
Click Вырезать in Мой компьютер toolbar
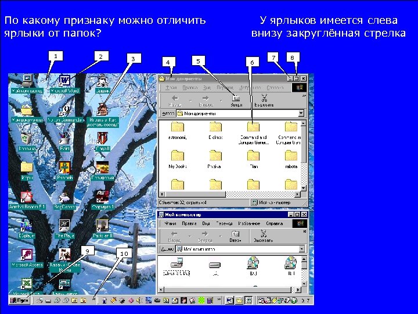click(x=263, y=237)
